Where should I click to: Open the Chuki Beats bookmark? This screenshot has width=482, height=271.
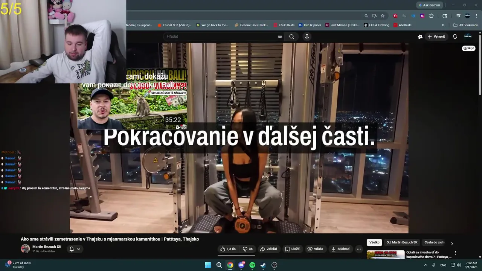coord(284,25)
